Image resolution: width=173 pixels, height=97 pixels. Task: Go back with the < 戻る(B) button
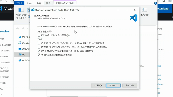(98, 85)
